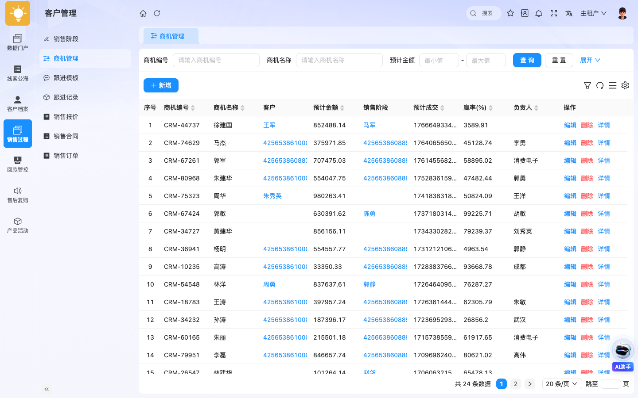Open the home page icon
This screenshot has height=398, width=638.
click(143, 13)
